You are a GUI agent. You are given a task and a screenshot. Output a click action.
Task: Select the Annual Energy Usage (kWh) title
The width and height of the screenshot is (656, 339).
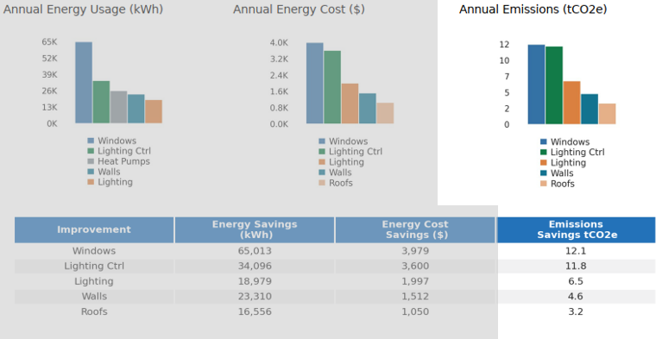pos(83,9)
